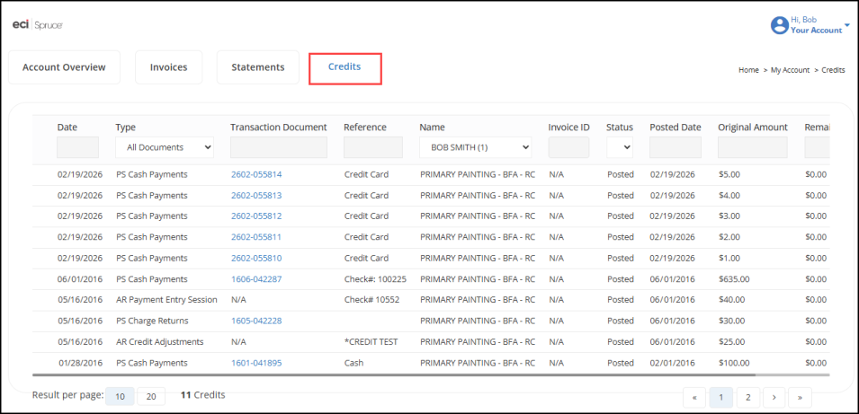Click the user profile avatar icon
The width and height of the screenshot is (859, 414).
(779, 25)
